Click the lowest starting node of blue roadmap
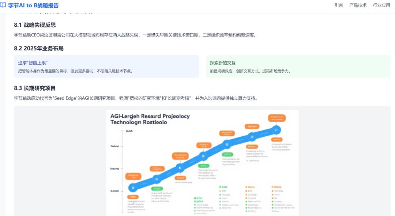Screen dimensions: 395x216 click(133, 188)
